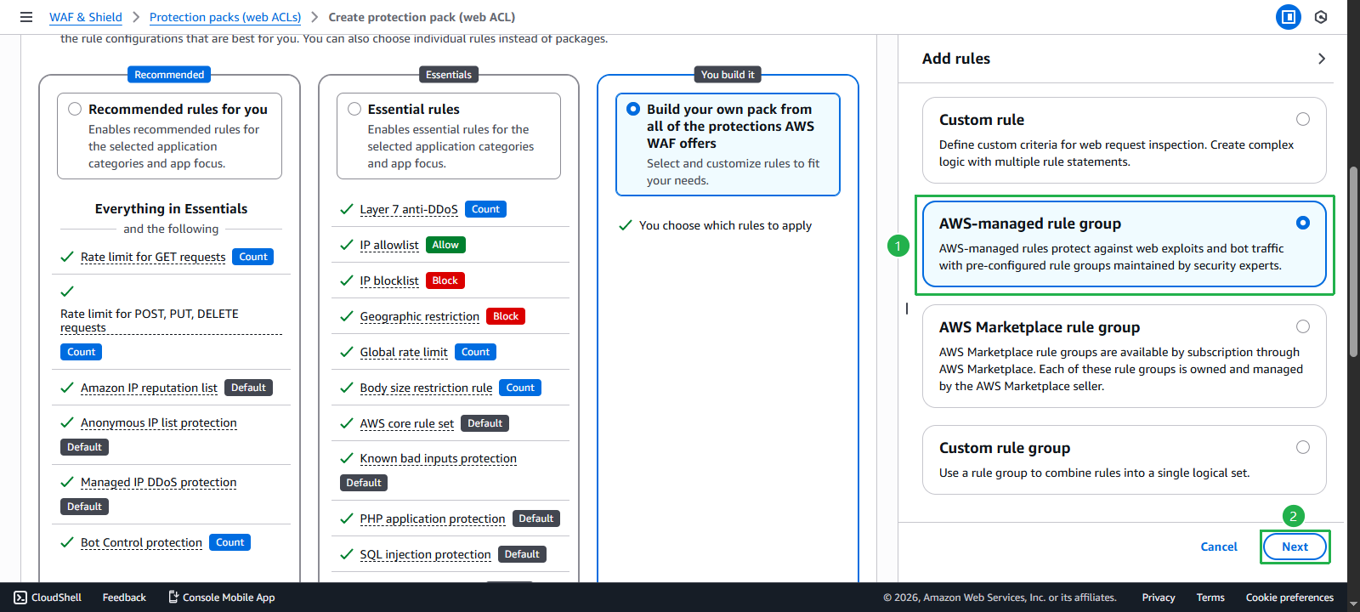Screen dimensions: 1360x612
Task: Click Layer 7 anti-DDoS
Action: [409, 209]
